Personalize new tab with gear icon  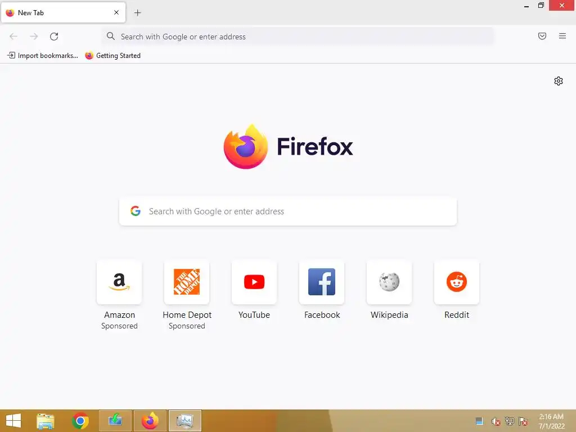[559, 81]
